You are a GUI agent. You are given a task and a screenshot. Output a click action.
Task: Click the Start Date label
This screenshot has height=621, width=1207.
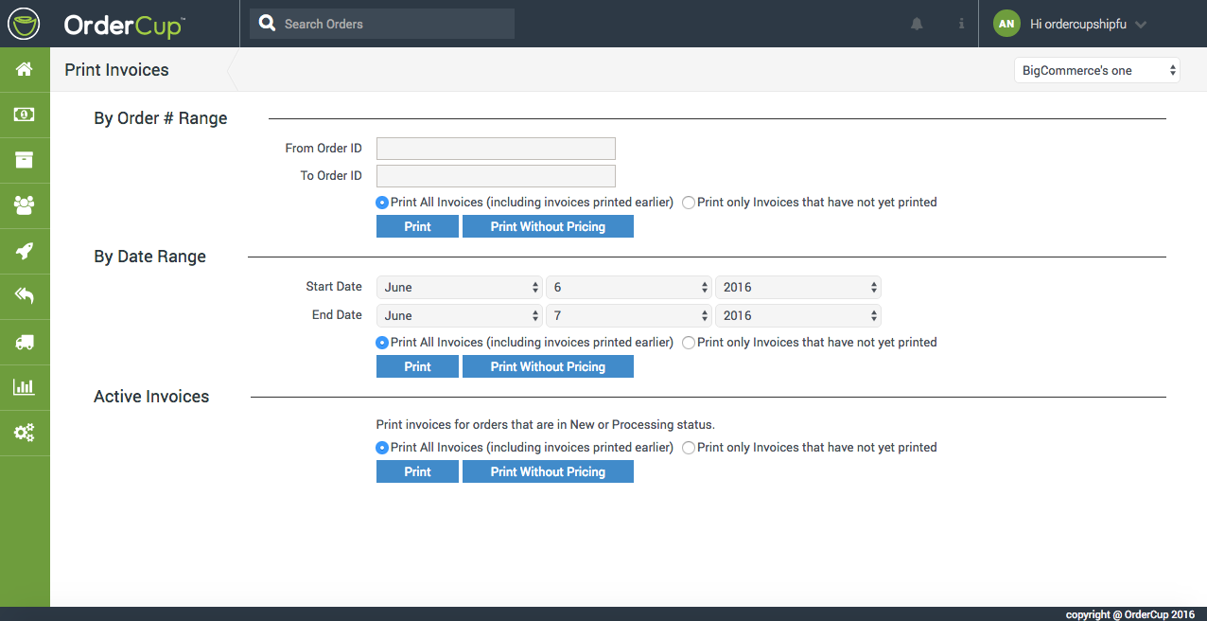coord(334,287)
